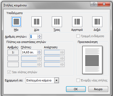Cancel with the Άκυρο button
The height and width of the screenshot is (96, 113).
[98, 89]
